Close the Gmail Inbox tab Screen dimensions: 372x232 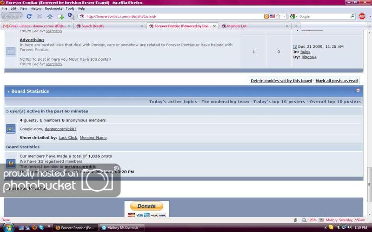click(x=69, y=26)
